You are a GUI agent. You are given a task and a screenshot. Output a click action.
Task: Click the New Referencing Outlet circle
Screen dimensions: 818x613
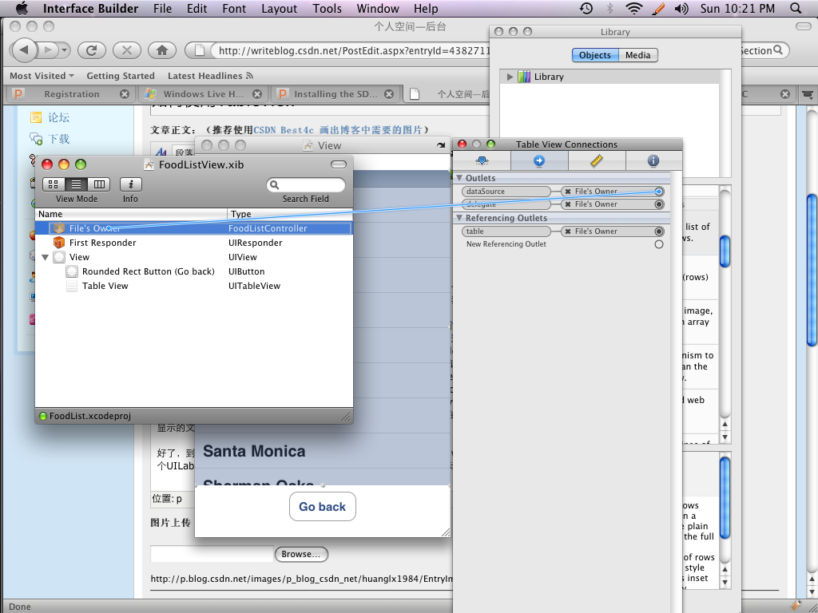click(x=659, y=244)
